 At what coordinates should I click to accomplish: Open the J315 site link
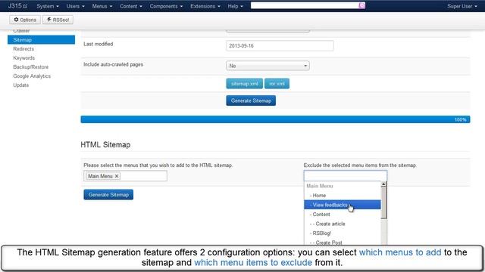[17, 6]
